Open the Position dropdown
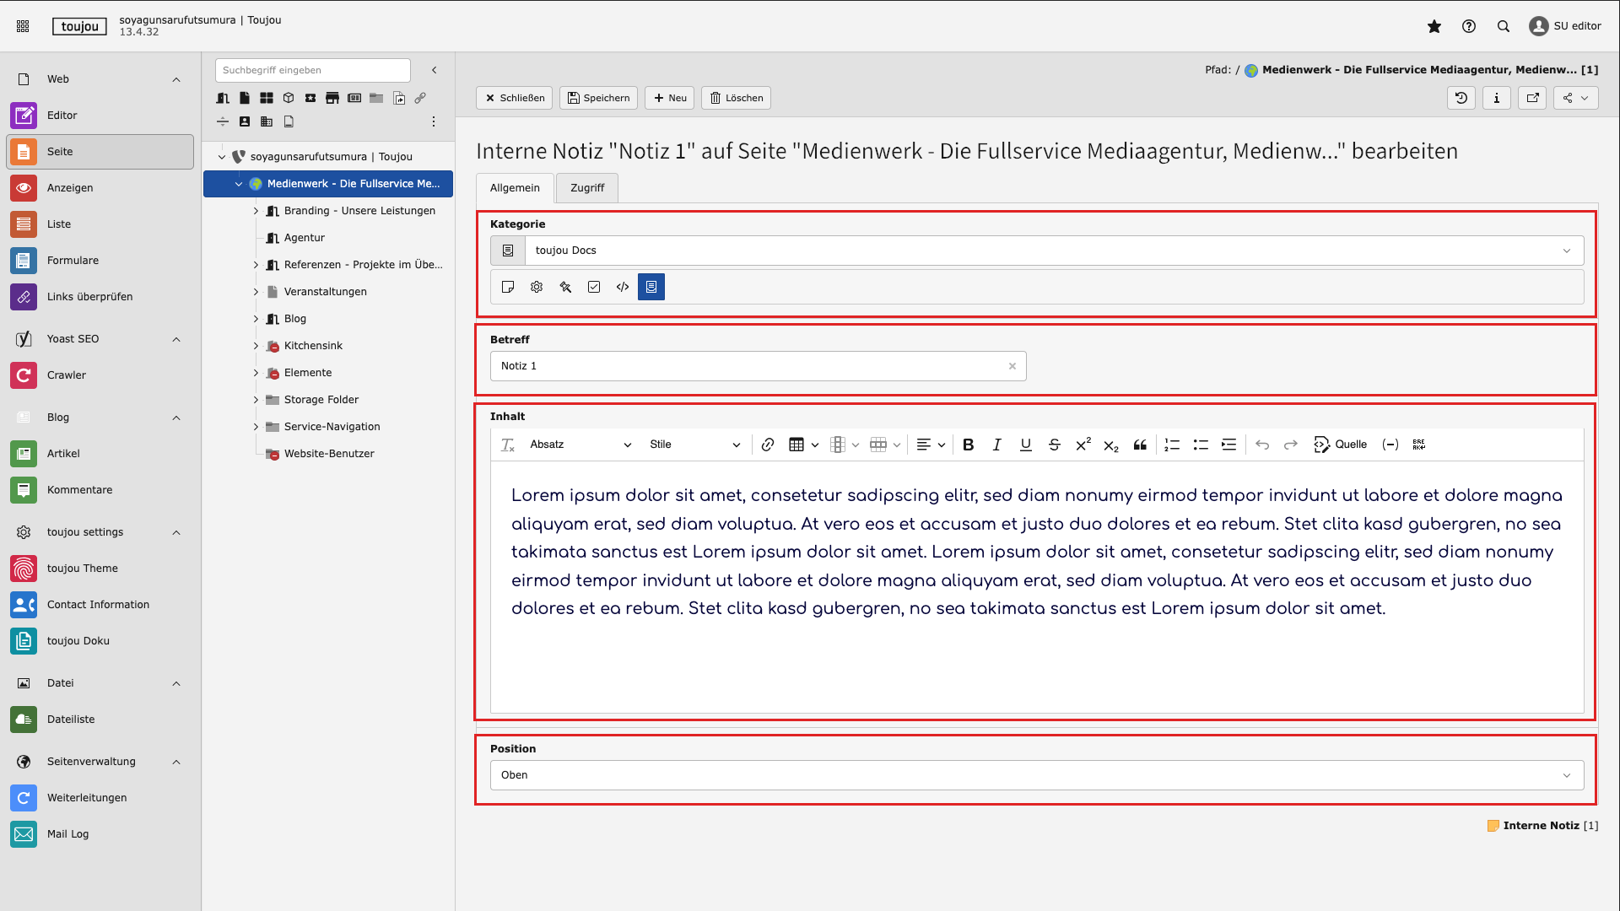 [1037, 775]
